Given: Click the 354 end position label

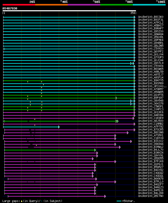Looking at the screenshot, I should (133, 13).
